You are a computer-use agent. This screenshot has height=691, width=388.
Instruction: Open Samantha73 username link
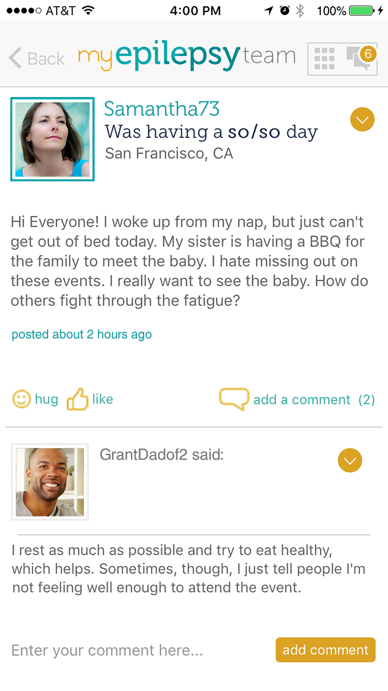point(162,109)
